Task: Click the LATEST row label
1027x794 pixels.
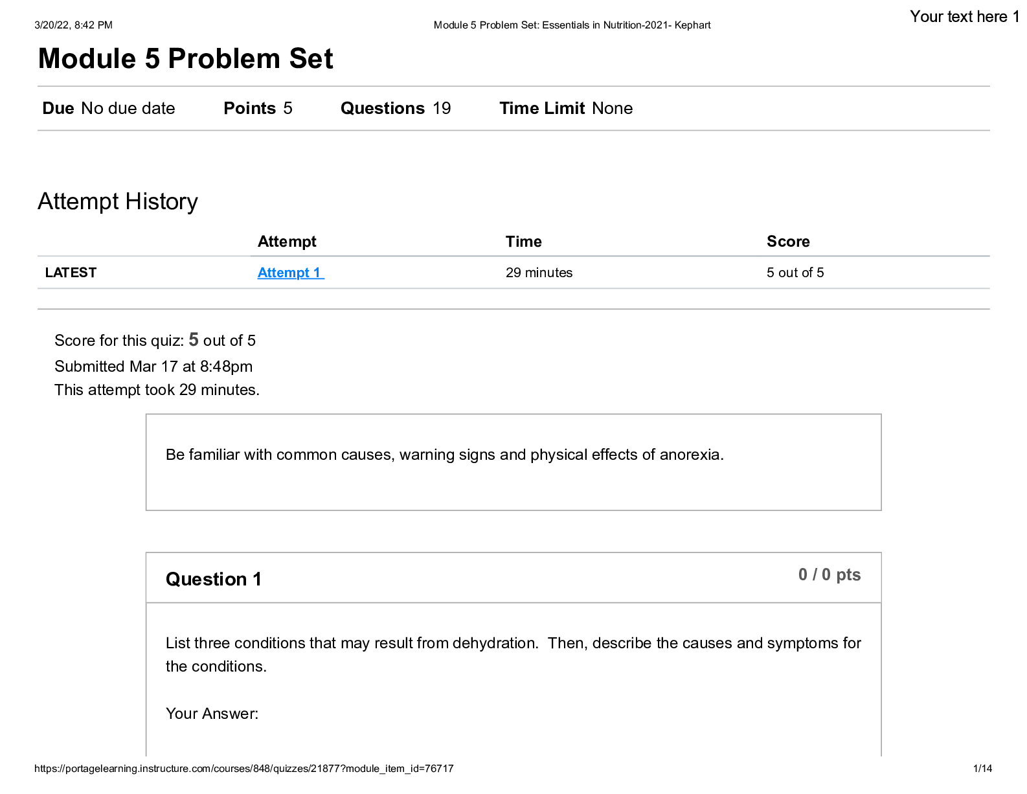Action: [71, 273]
